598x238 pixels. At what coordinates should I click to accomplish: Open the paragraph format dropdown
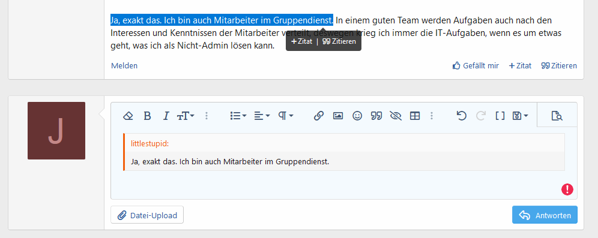[286, 116]
